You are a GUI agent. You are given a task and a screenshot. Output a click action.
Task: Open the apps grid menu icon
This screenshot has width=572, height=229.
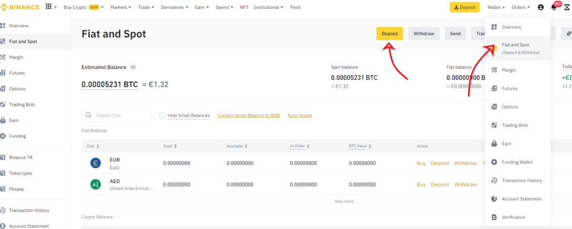click(x=49, y=7)
